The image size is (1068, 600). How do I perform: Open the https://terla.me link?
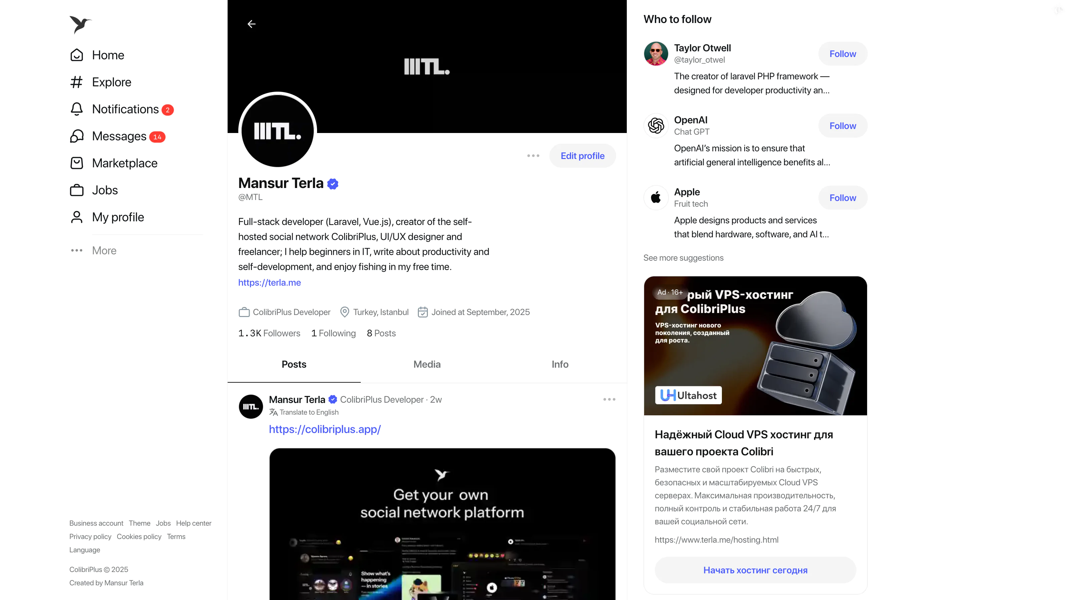tap(269, 282)
